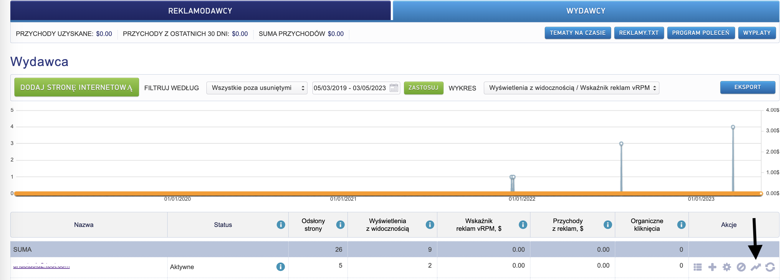Click the block circle-slash action icon
Viewport: 781px width, 280px height.
coord(741,267)
